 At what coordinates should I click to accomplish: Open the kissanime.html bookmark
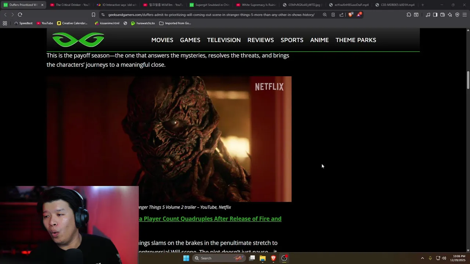pos(107,23)
